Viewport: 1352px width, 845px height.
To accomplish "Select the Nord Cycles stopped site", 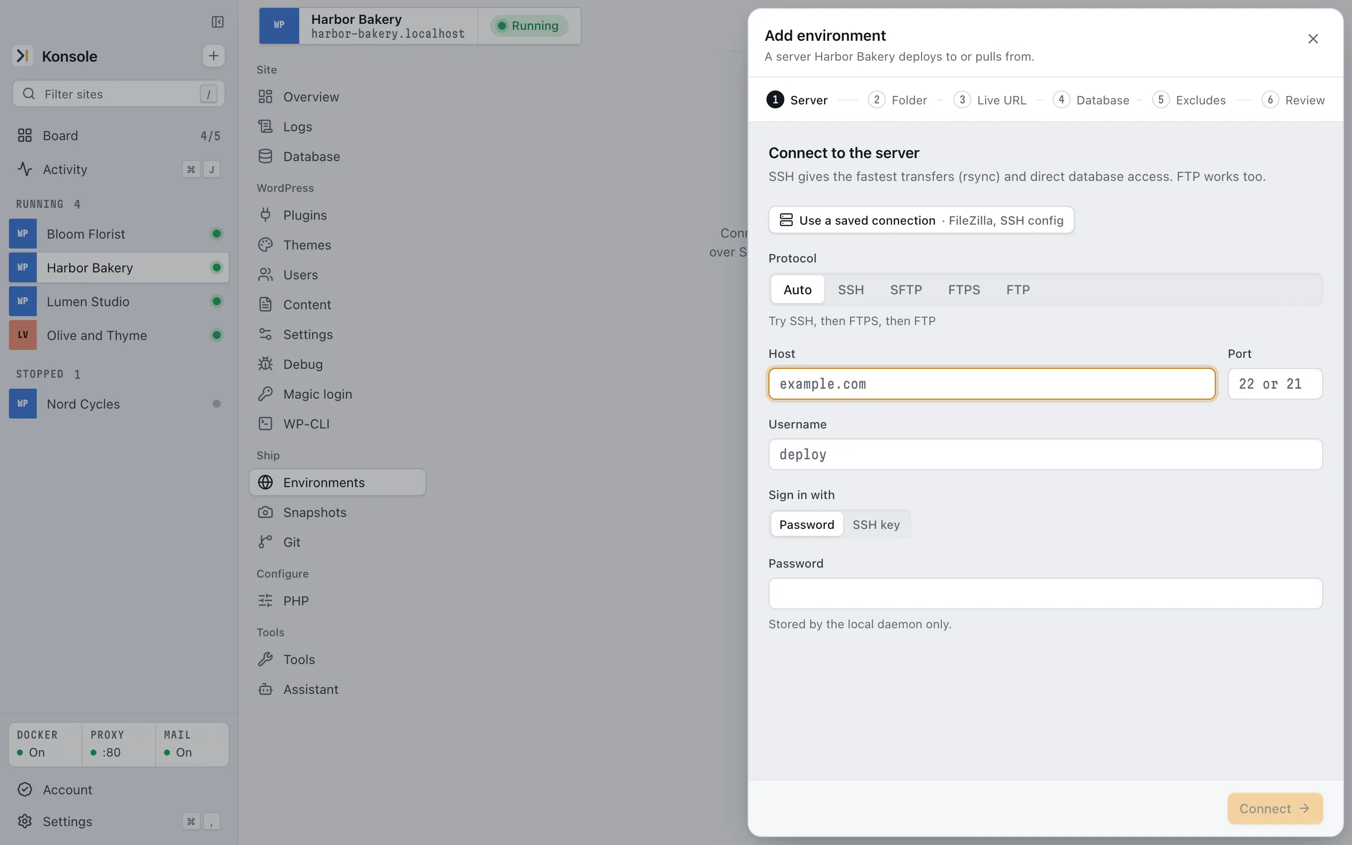I will (x=118, y=404).
